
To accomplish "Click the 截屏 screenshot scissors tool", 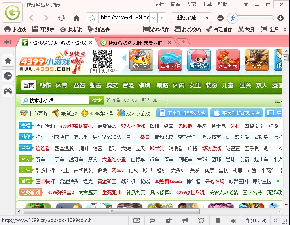I will (246, 29).
